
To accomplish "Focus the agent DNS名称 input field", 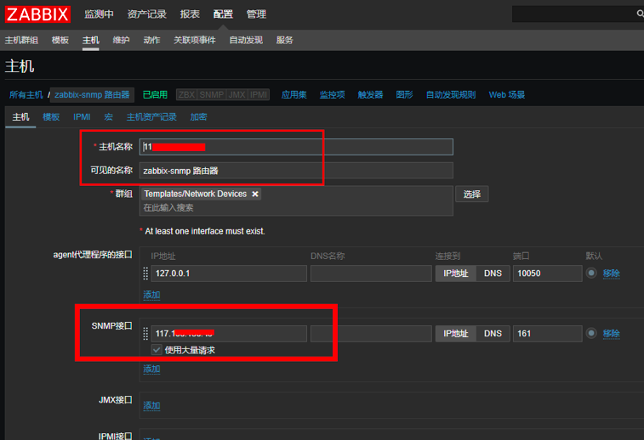I will click(x=371, y=274).
